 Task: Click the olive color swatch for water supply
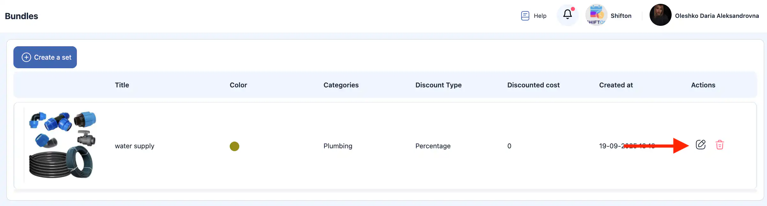[234, 146]
